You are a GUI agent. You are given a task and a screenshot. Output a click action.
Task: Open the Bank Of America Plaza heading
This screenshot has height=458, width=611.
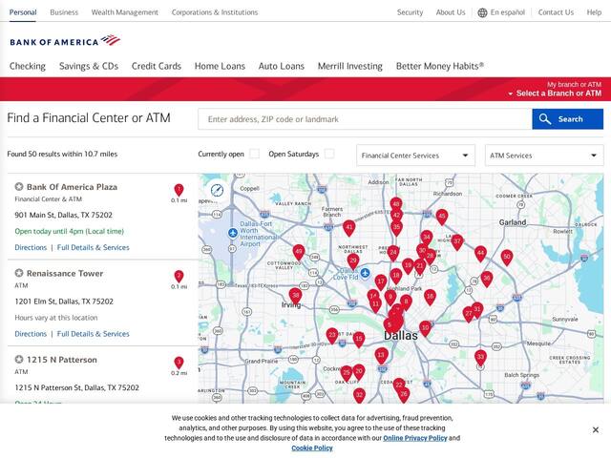(72, 187)
